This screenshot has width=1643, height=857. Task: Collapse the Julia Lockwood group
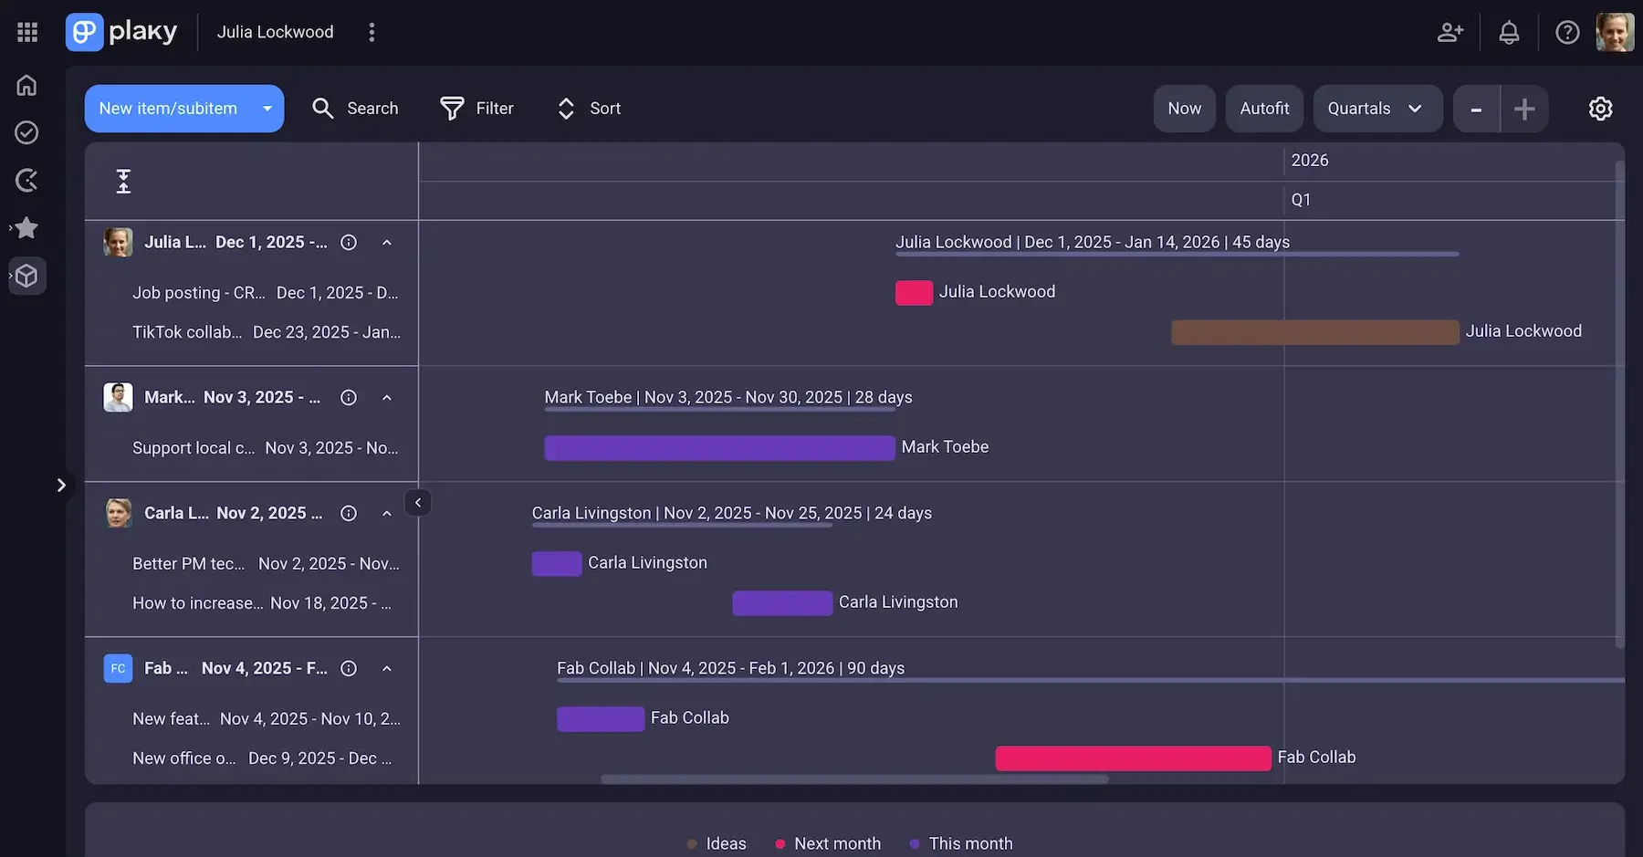coord(387,243)
